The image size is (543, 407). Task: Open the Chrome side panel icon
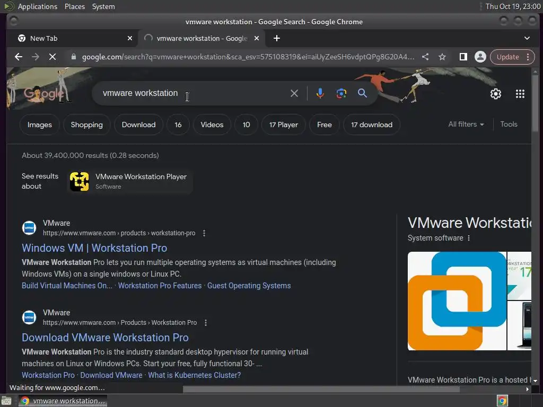463,57
